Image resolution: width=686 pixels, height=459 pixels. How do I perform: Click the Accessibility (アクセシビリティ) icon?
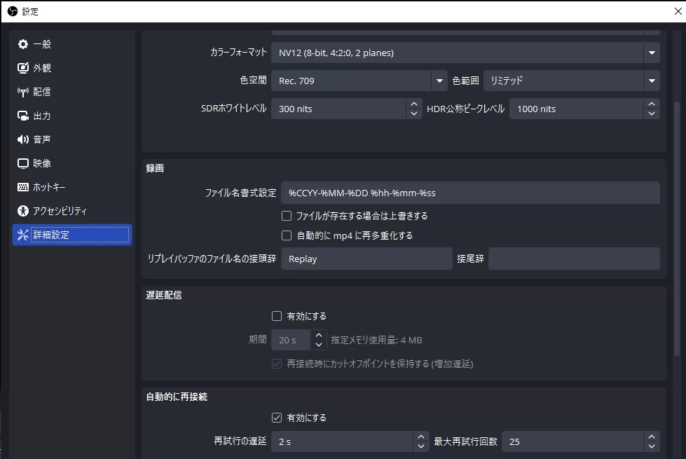pos(23,211)
